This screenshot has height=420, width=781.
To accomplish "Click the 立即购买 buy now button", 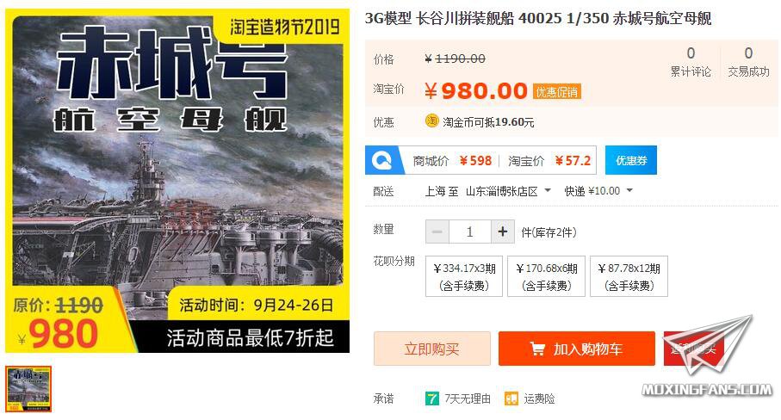I will click(x=432, y=349).
